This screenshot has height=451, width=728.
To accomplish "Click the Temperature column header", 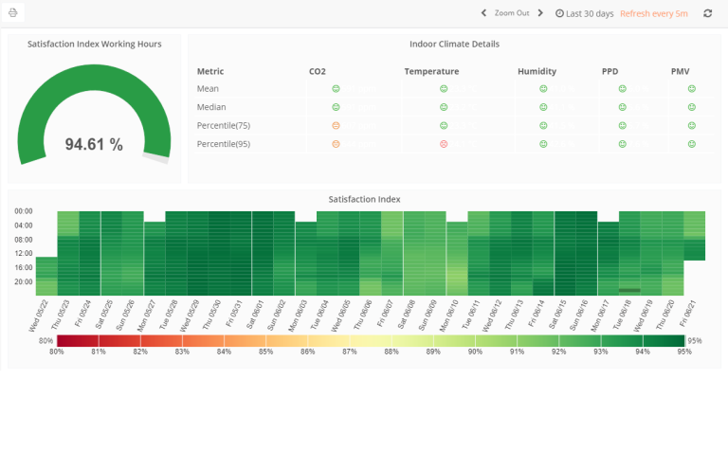I will (431, 71).
